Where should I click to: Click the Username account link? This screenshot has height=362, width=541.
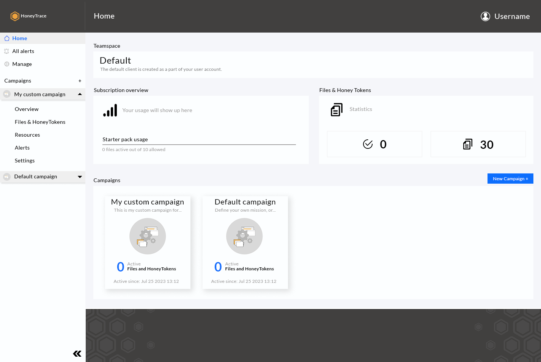pos(512,16)
